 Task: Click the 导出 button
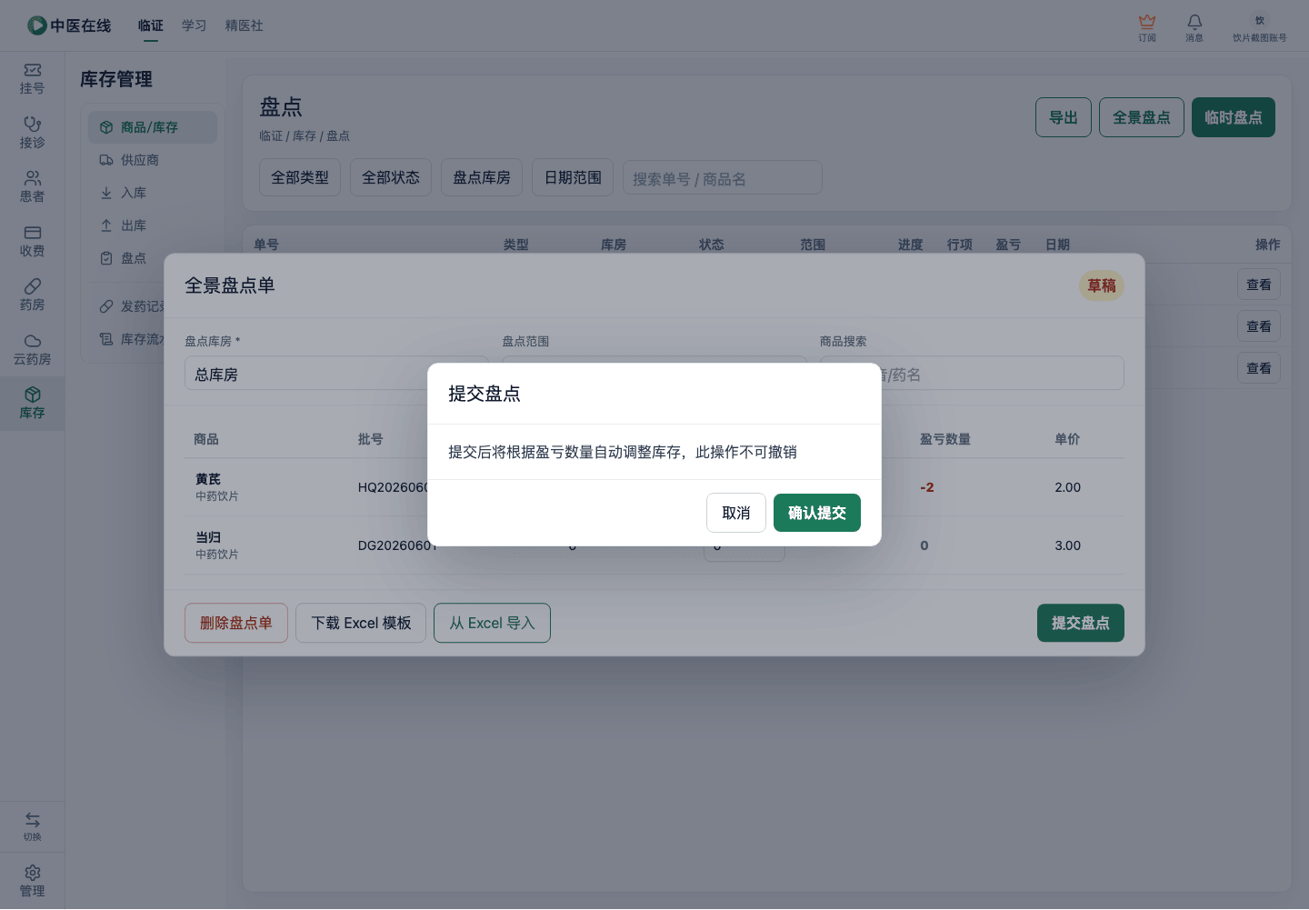[1064, 117]
